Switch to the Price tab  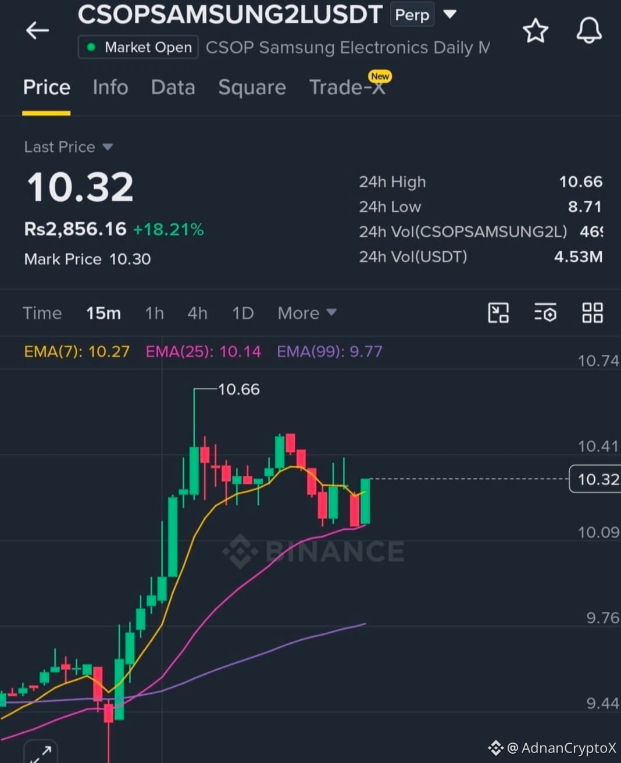pyautogui.click(x=47, y=87)
